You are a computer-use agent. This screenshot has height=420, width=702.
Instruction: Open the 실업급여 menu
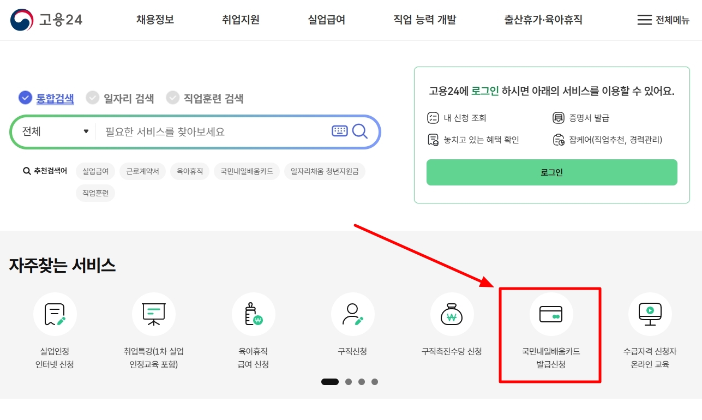click(x=325, y=19)
